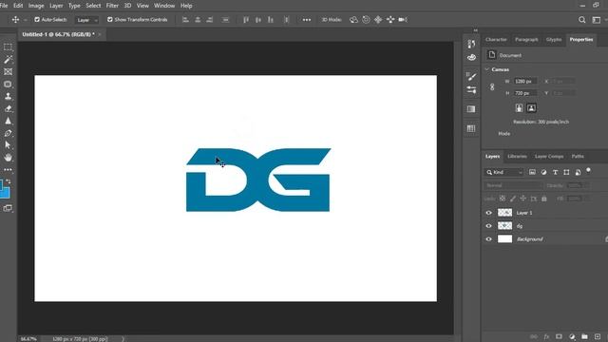This screenshot has height=342, width=608.
Task: Switch to the Character tab
Action: [x=496, y=40]
